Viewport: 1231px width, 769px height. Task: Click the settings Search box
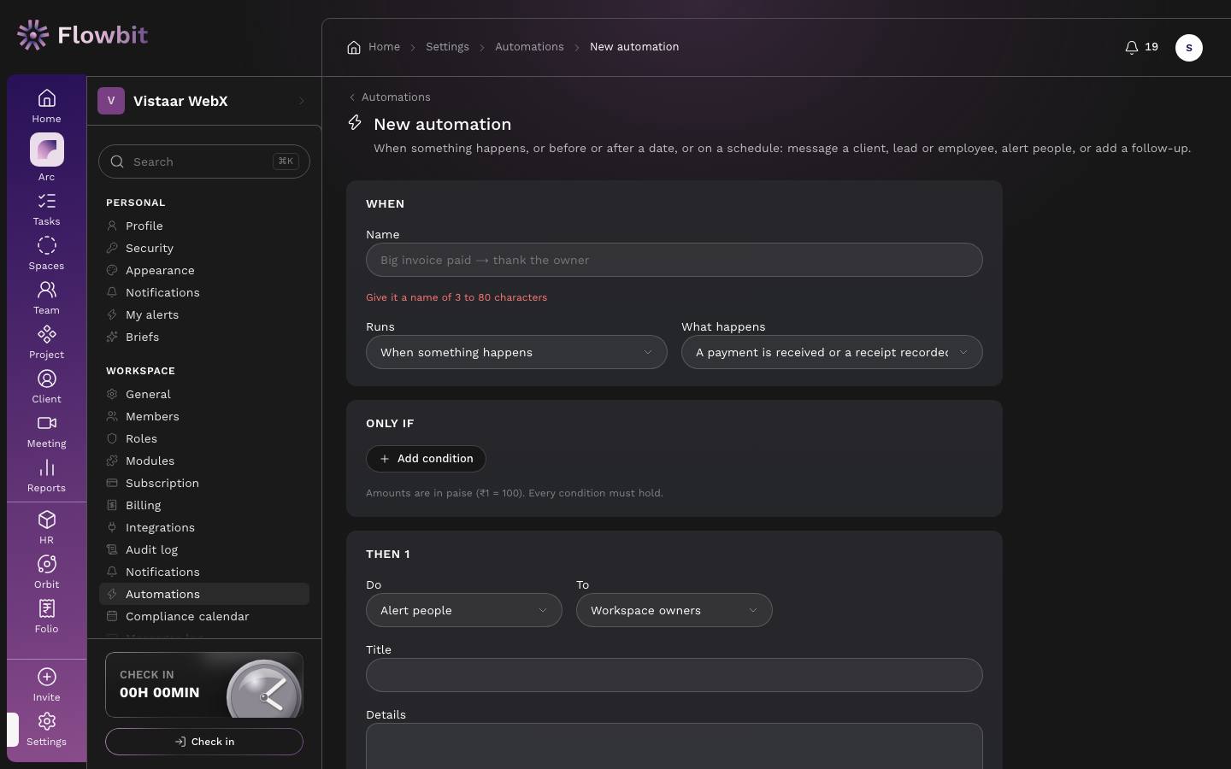[204, 161]
